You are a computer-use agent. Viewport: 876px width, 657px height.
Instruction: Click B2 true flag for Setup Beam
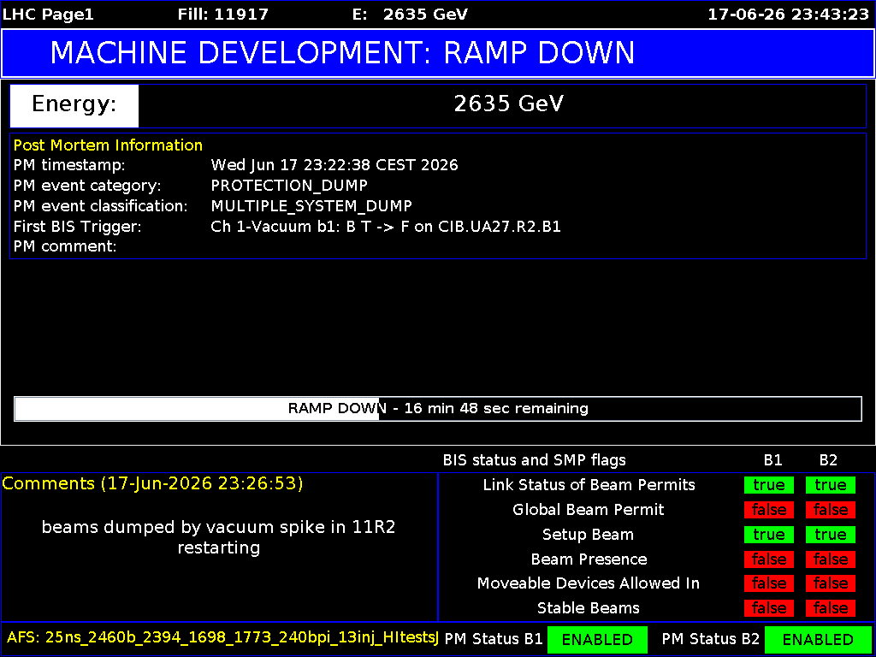coord(830,535)
